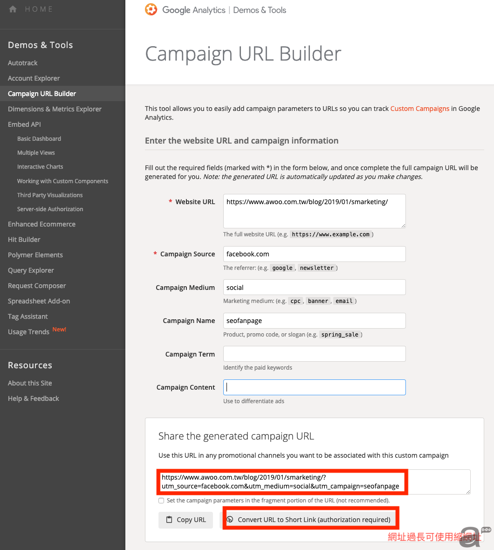This screenshot has width=494, height=550.
Task: Focus the Campaign Term field
Action: click(315, 354)
